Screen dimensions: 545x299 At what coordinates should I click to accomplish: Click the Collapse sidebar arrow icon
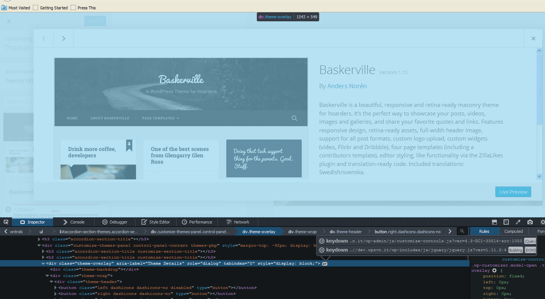pos(8,209)
